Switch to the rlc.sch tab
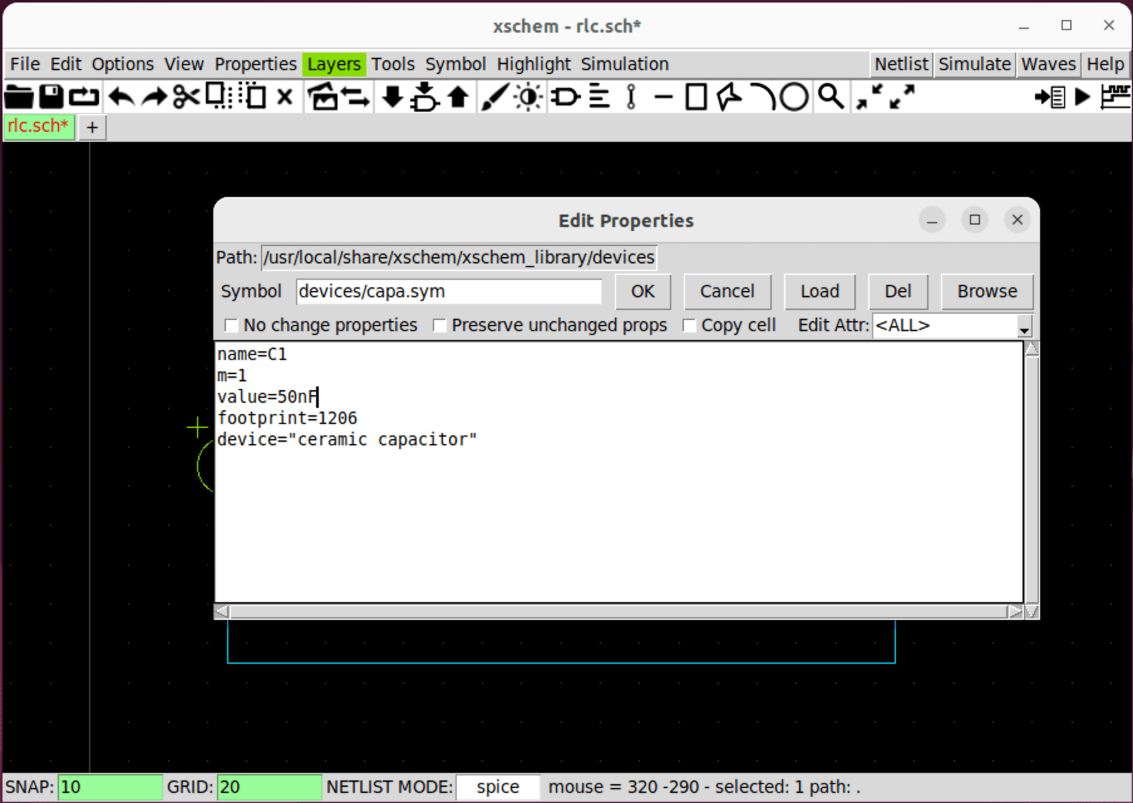 (38, 127)
